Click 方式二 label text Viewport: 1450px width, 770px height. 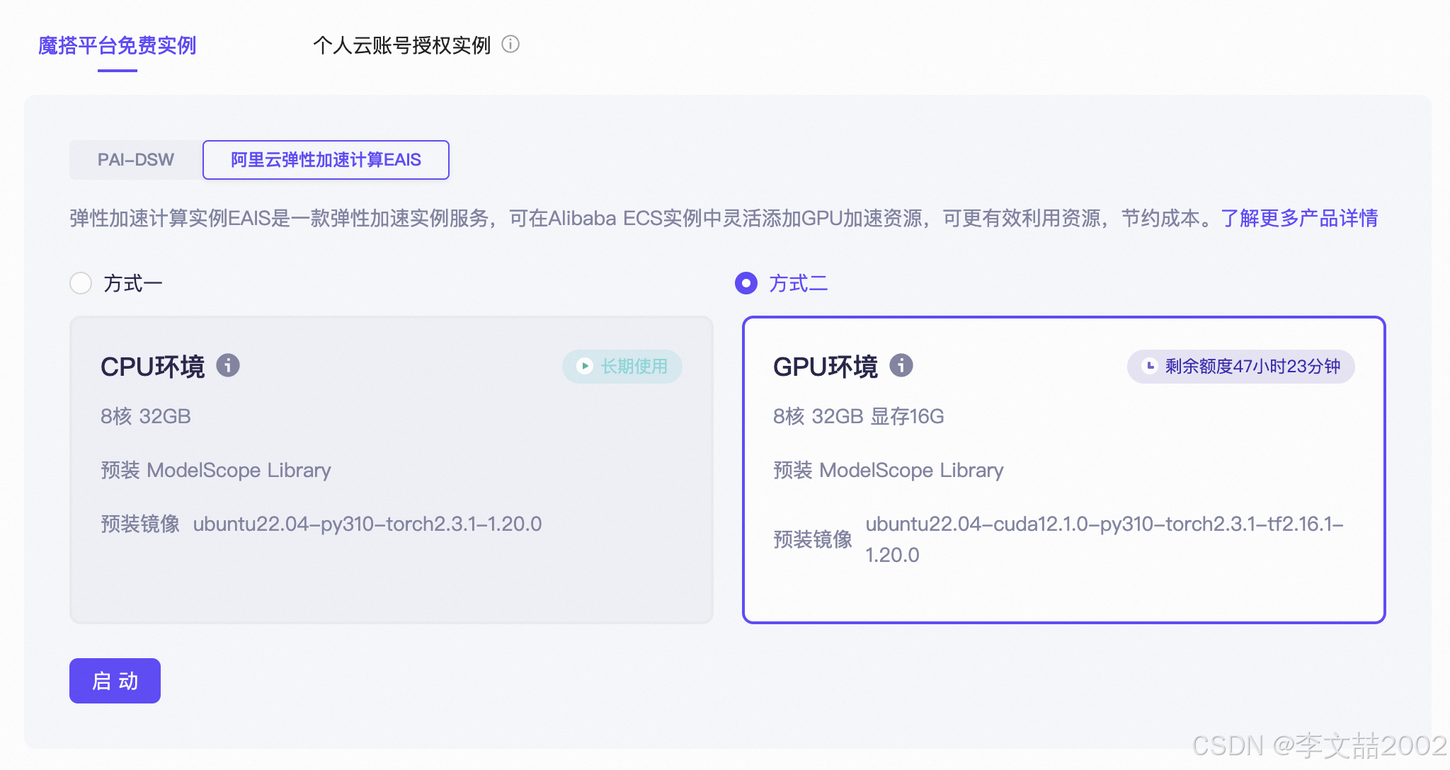pyautogui.click(x=799, y=284)
